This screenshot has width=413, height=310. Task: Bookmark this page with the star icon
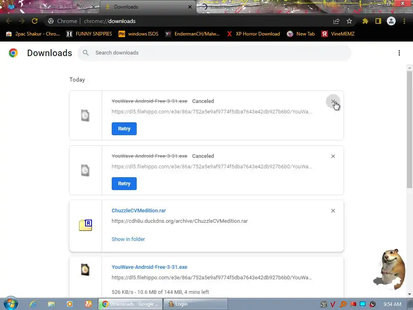(x=349, y=21)
